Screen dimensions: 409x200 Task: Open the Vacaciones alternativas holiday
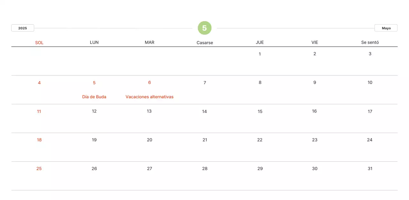tap(150, 97)
